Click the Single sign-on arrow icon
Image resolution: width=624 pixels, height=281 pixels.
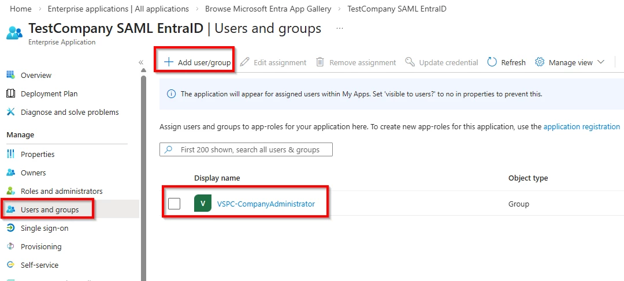11,228
